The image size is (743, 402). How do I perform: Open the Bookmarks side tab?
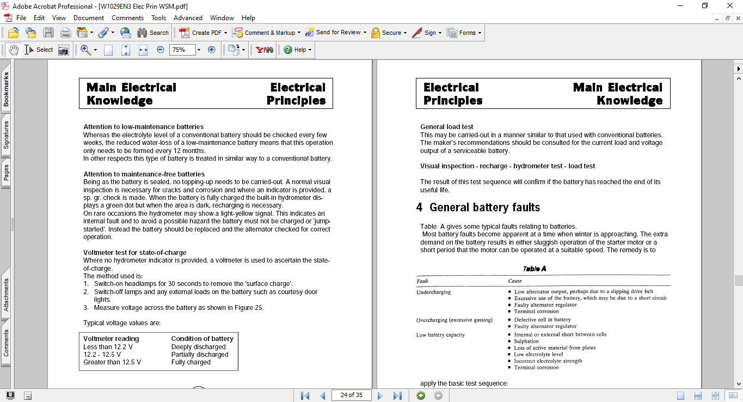tap(6, 90)
